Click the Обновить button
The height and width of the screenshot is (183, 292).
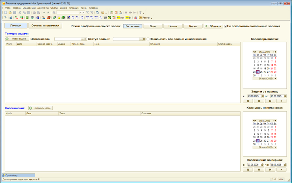[213, 26]
